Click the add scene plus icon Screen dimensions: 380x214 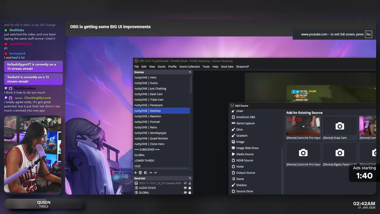[136, 173]
